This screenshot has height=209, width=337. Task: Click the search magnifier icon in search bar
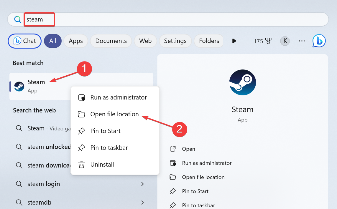point(17,19)
